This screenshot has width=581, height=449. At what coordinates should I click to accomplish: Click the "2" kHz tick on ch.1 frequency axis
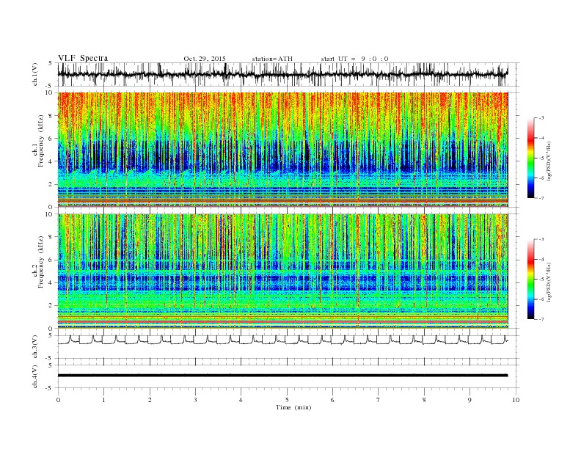coord(51,184)
